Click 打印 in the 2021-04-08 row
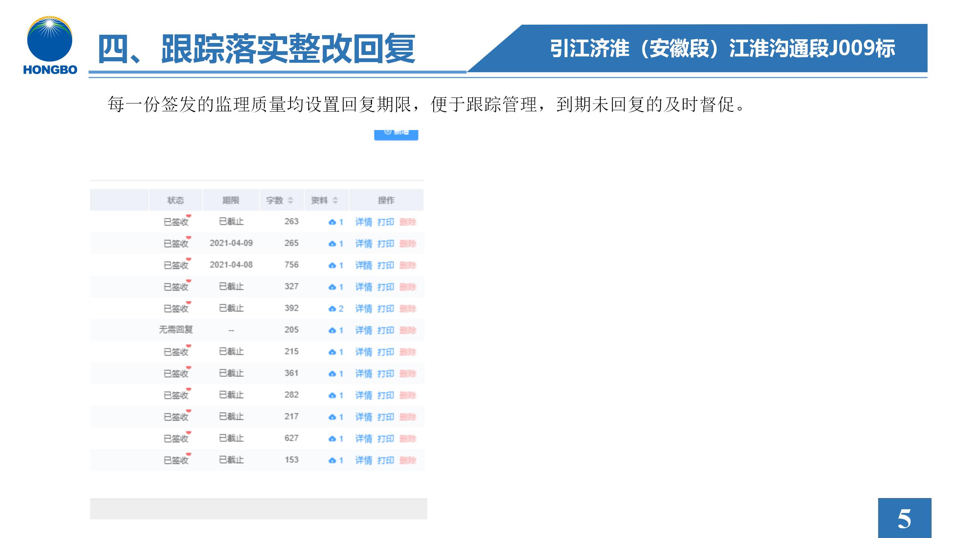This screenshot has width=957, height=538. click(385, 266)
